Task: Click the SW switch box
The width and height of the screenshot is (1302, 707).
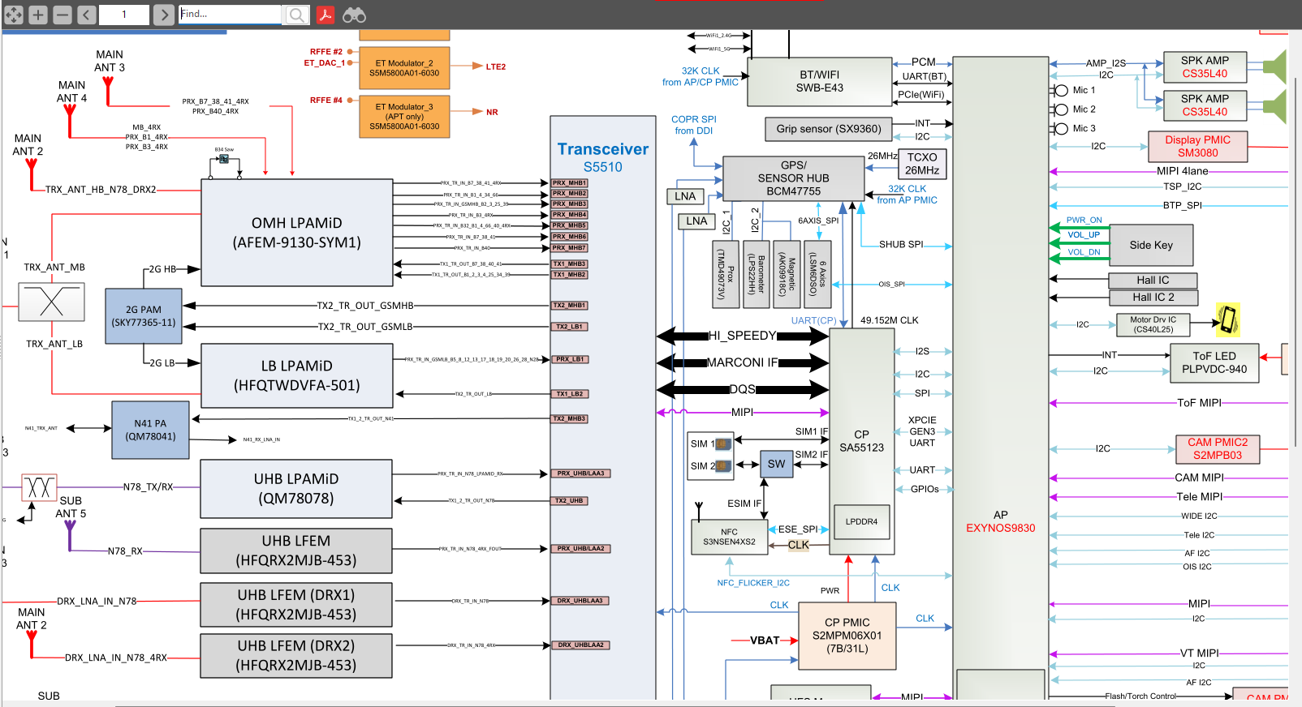Action: tap(777, 464)
